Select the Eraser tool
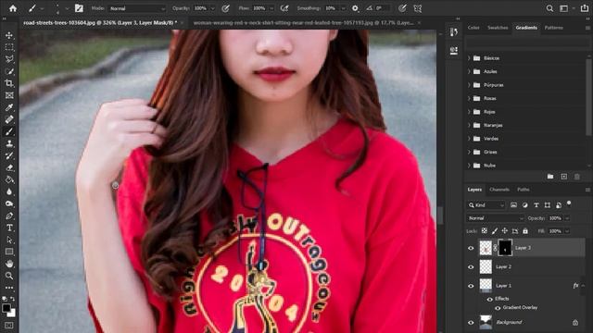This screenshot has width=593, height=333. tap(9, 167)
